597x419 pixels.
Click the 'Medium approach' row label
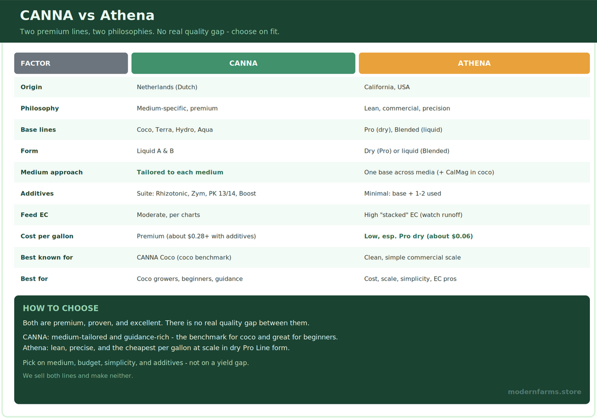click(x=52, y=172)
